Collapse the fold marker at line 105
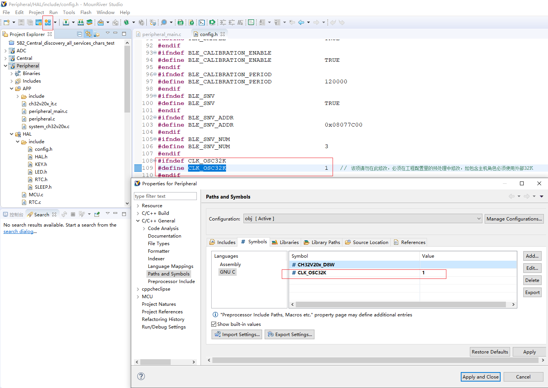 point(155,139)
